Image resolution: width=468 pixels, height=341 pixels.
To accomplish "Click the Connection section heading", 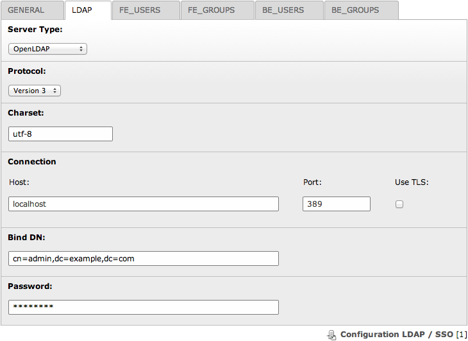I will (x=32, y=162).
